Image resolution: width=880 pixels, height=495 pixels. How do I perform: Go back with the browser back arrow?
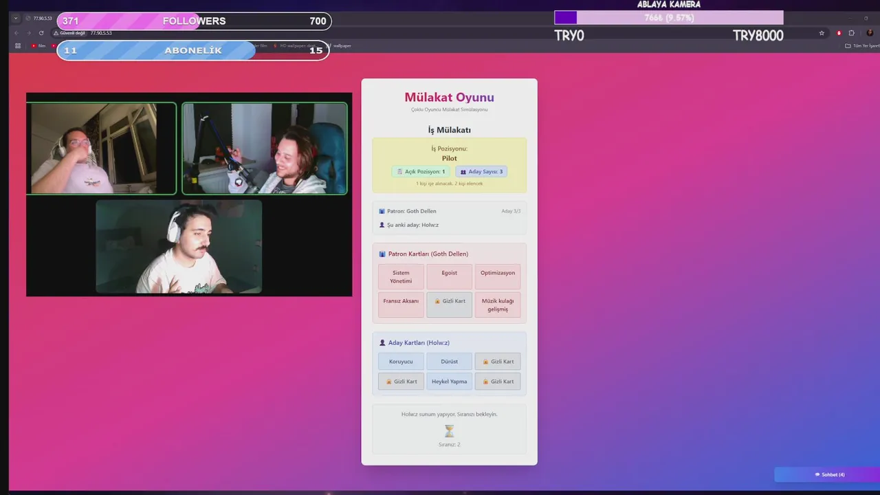click(x=16, y=33)
